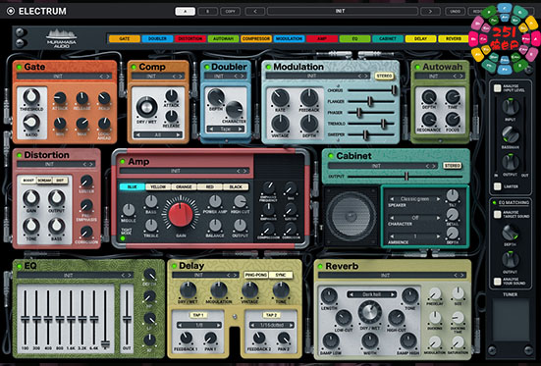The height and width of the screenshot is (366, 541).
Task: Open the Delay Tap 1 1/8 time selector
Action: coord(199,325)
